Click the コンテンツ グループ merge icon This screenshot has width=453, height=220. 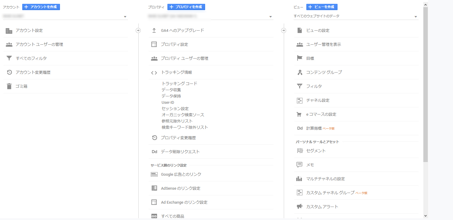pos(300,72)
